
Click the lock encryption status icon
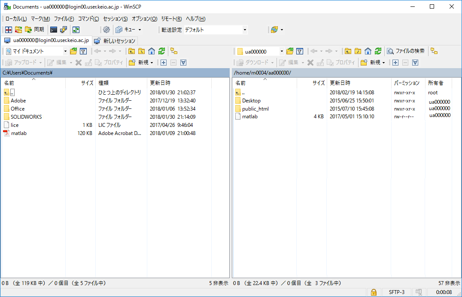[374, 292]
